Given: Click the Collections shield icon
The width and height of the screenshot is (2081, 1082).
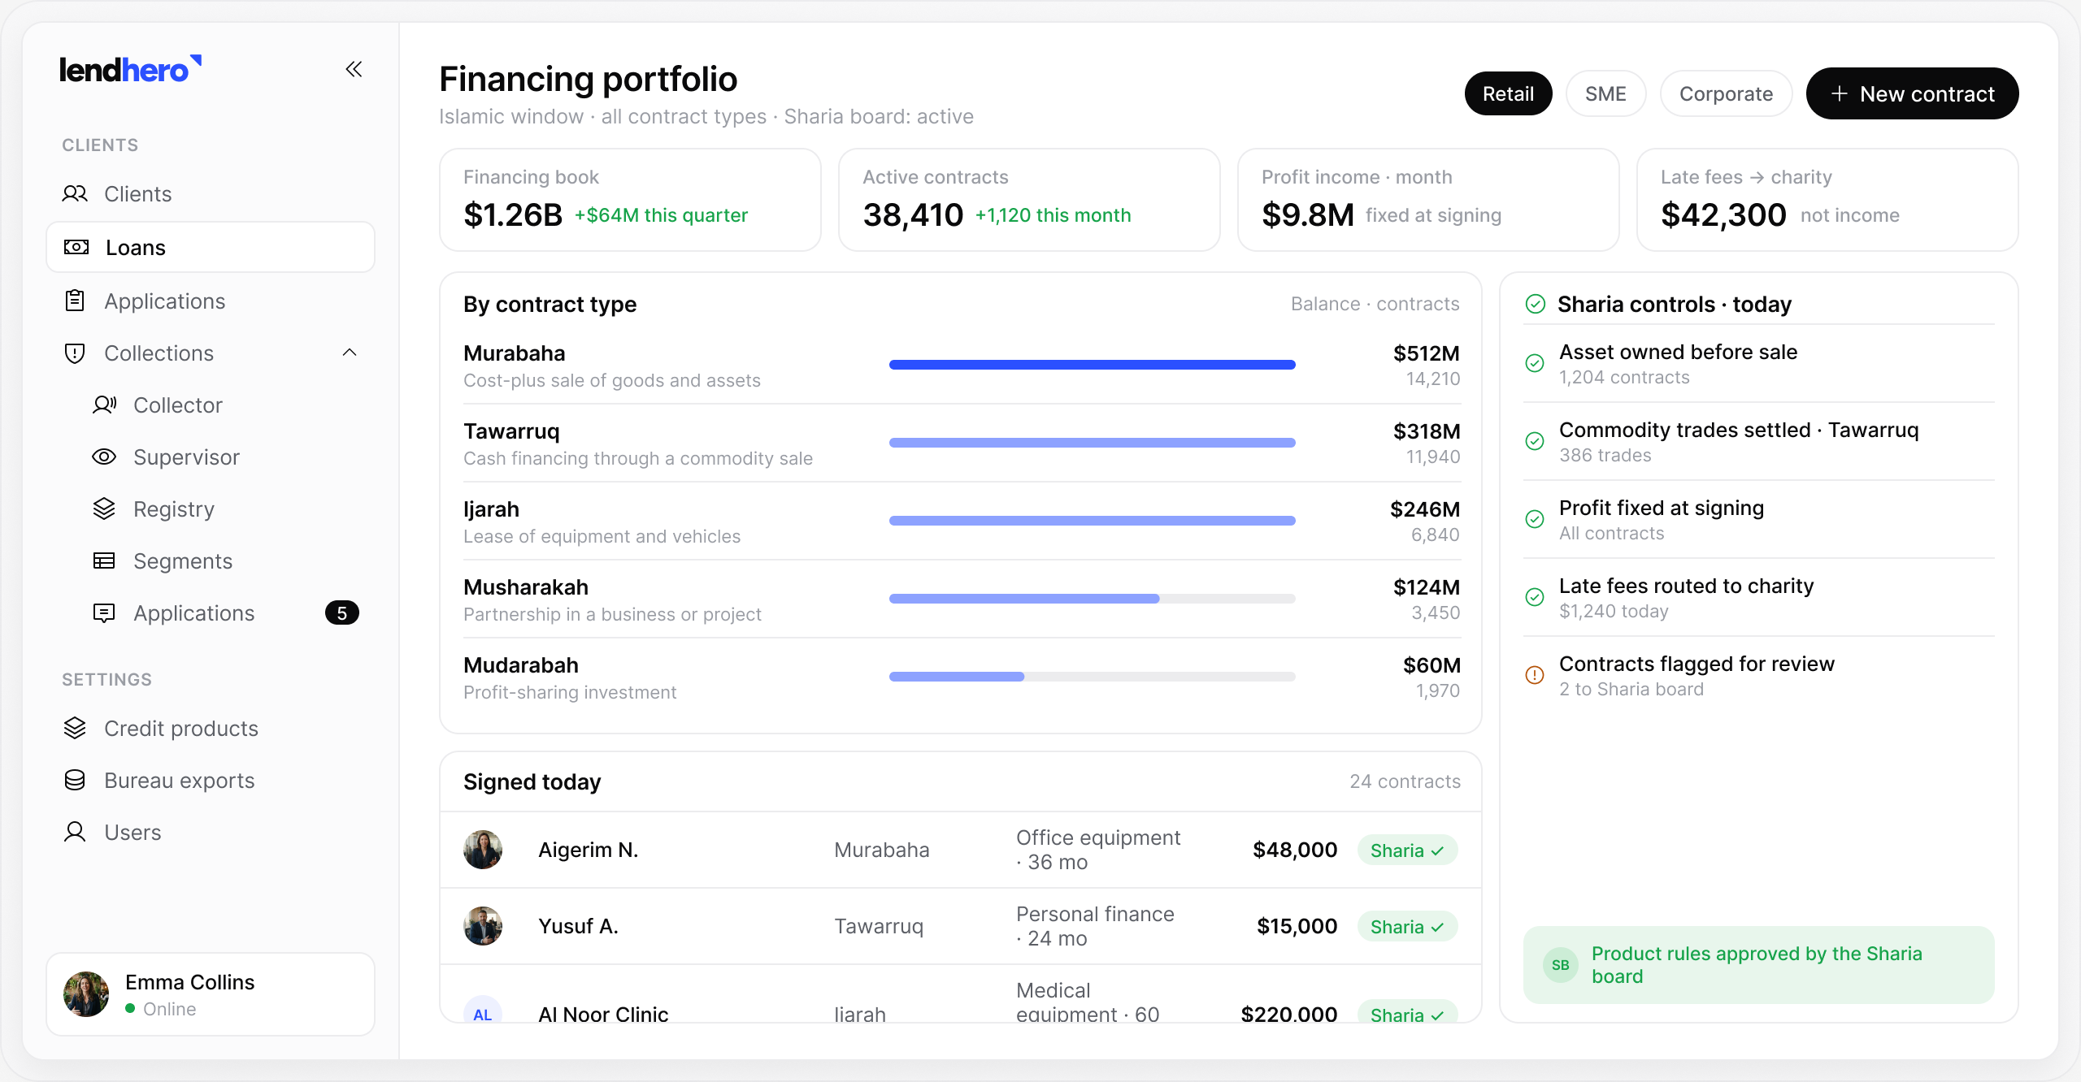Looking at the screenshot, I should point(75,353).
